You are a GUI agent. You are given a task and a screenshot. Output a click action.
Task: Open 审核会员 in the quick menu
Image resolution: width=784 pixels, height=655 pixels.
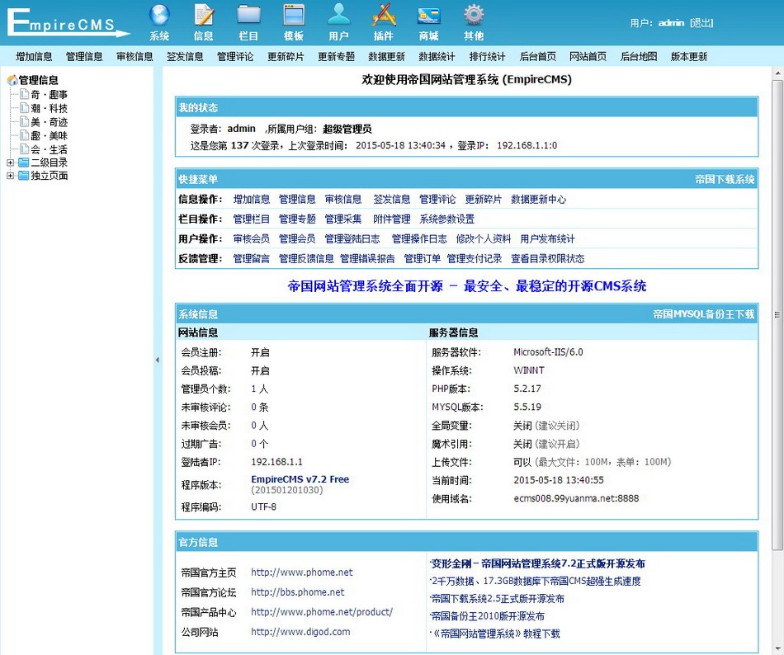tap(252, 238)
